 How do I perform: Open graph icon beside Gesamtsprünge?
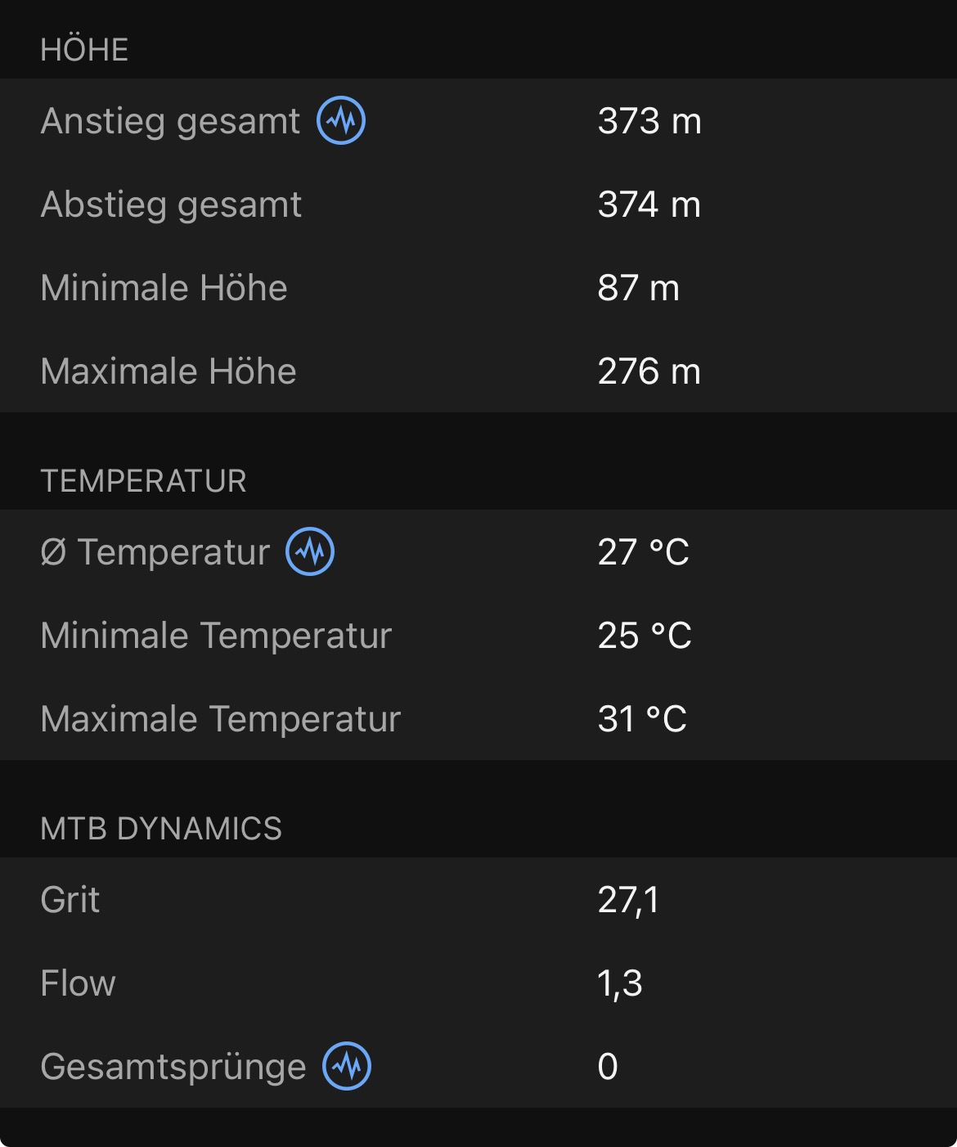tap(347, 1066)
